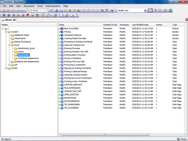The height and width of the screenshot is (141, 188).
Task: Open the New Question dropdown arrow
Action: [51, 15]
